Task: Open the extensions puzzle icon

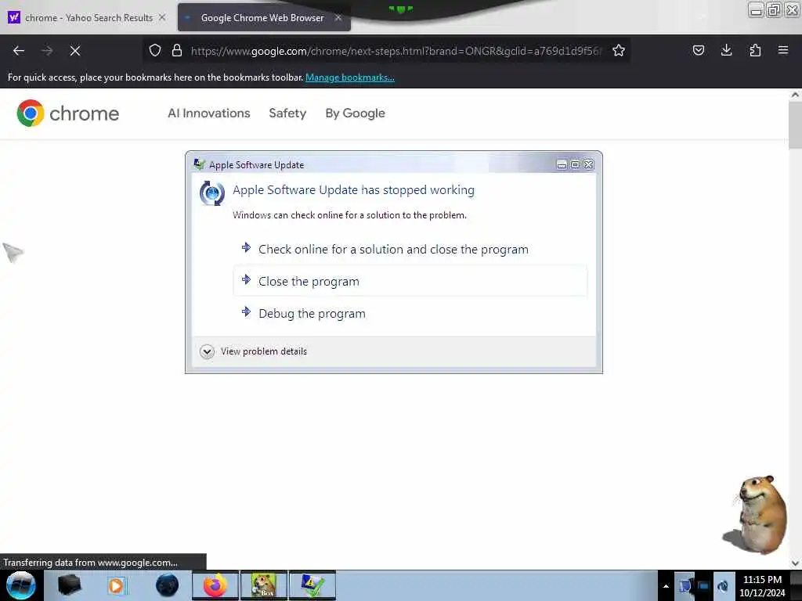Action: (755, 50)
